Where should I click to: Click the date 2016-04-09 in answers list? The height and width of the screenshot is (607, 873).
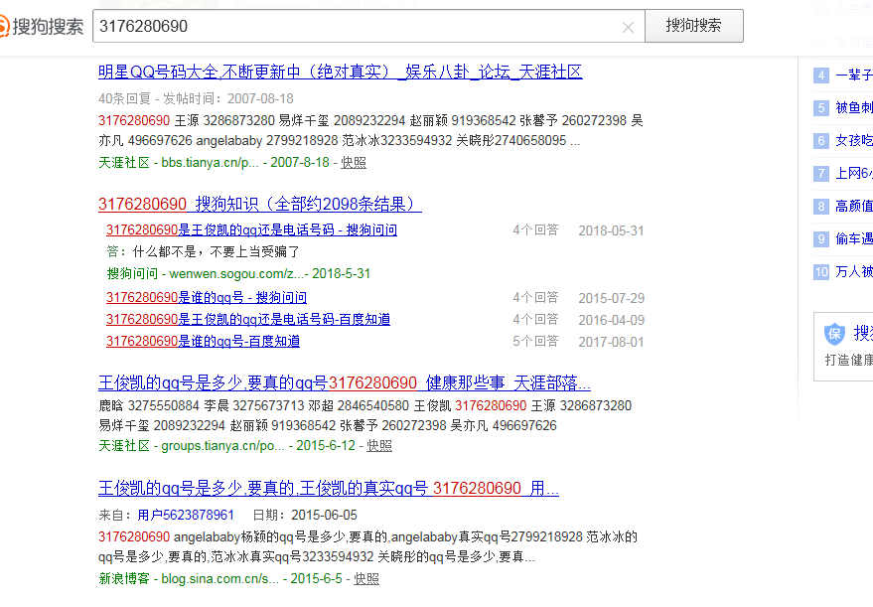click(x=612, y=320)
